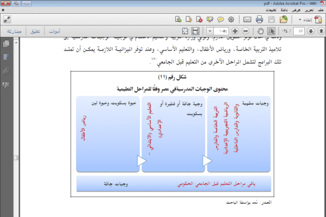The image size is (326, 217).
Task: Click the Print file icon
Action: point(259,20)
